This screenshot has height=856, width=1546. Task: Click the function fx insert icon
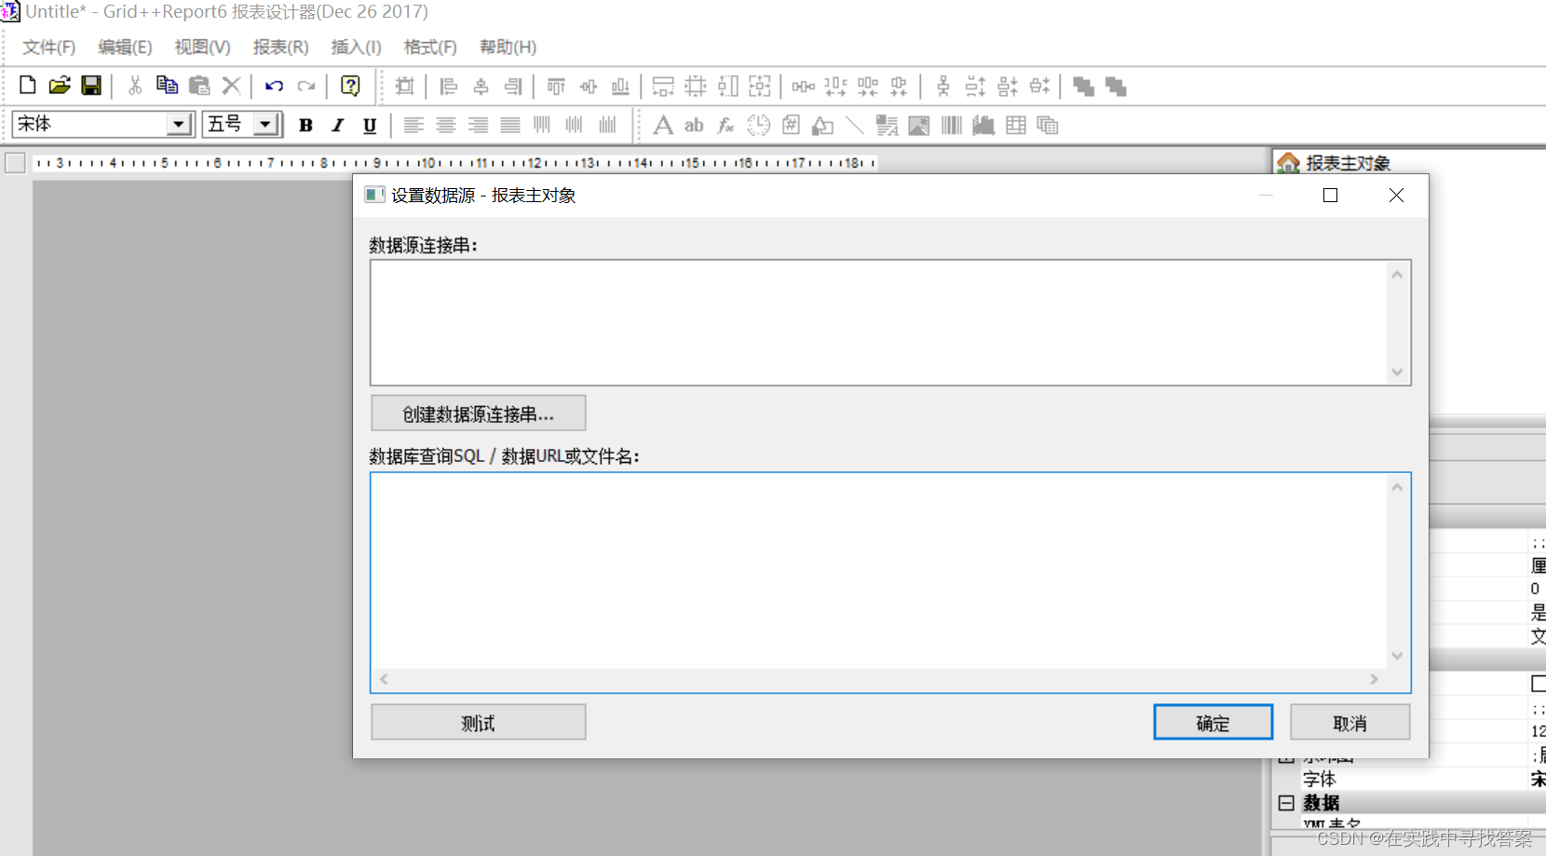tap(725, 125)
